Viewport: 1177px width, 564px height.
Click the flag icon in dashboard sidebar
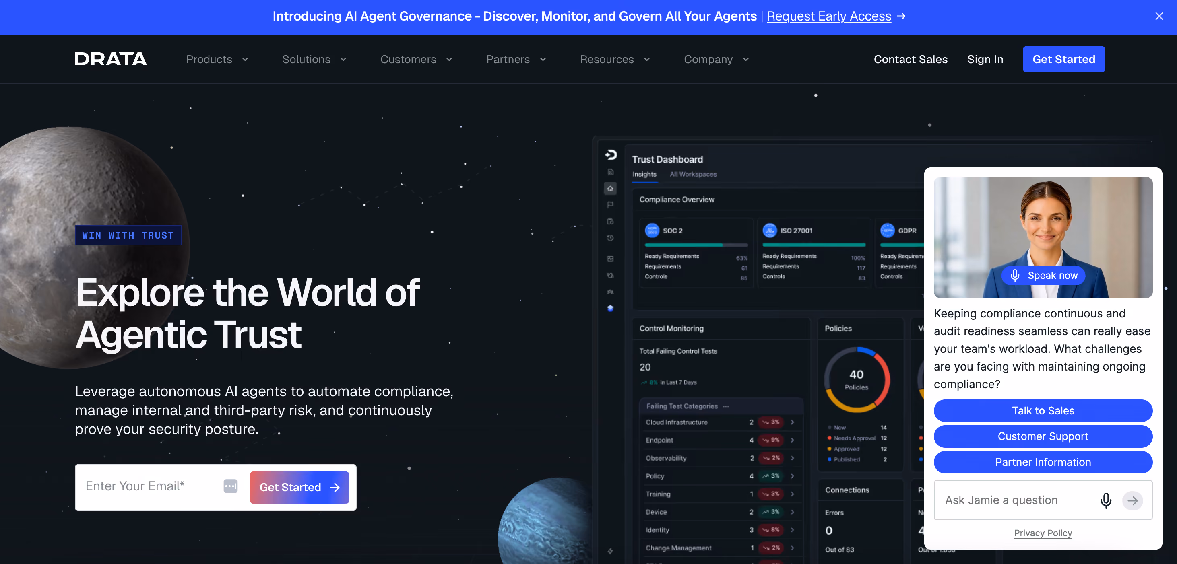click(610, 205)
